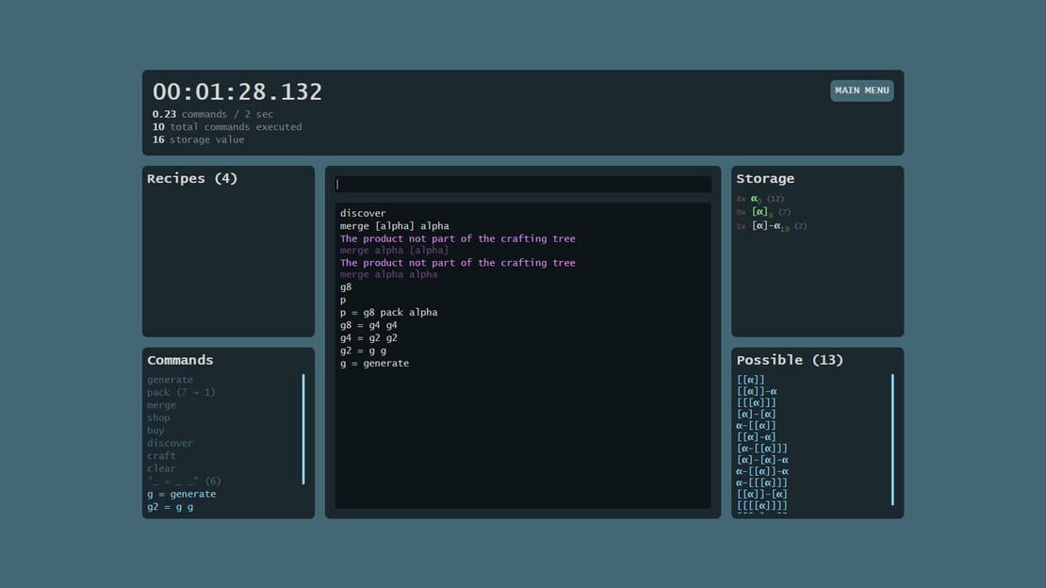Click the 'clear' command entry
Viewport: 1046px width, 588px height.
click(x=161, y=468)
